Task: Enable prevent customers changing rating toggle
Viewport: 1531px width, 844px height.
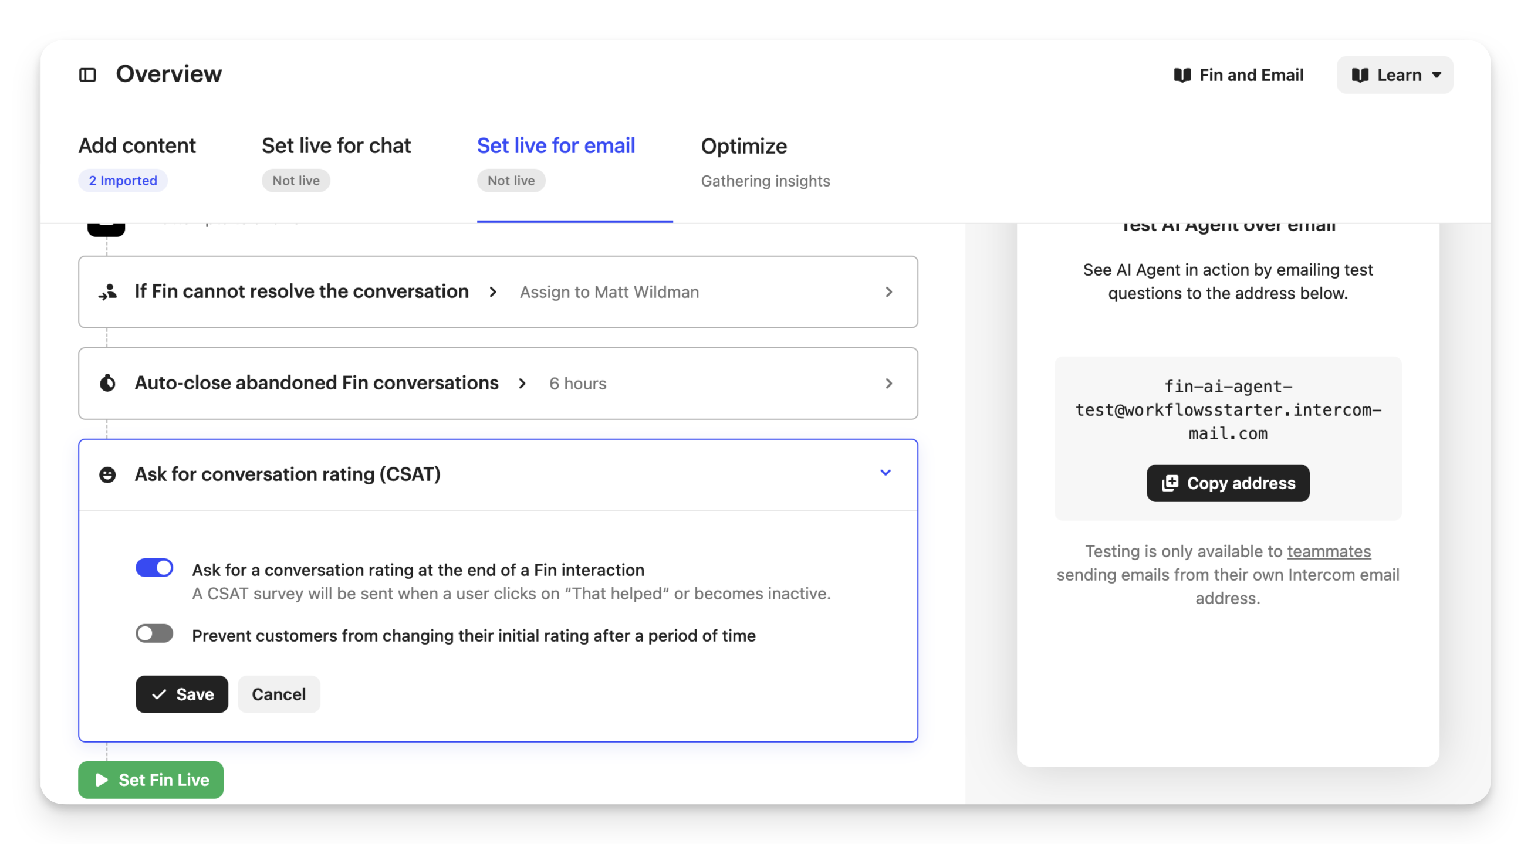Action: (x=154, y=633)
